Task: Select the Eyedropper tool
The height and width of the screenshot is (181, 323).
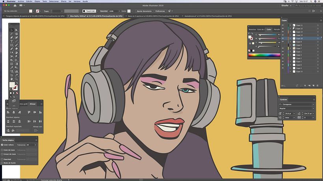Action: 11,68
